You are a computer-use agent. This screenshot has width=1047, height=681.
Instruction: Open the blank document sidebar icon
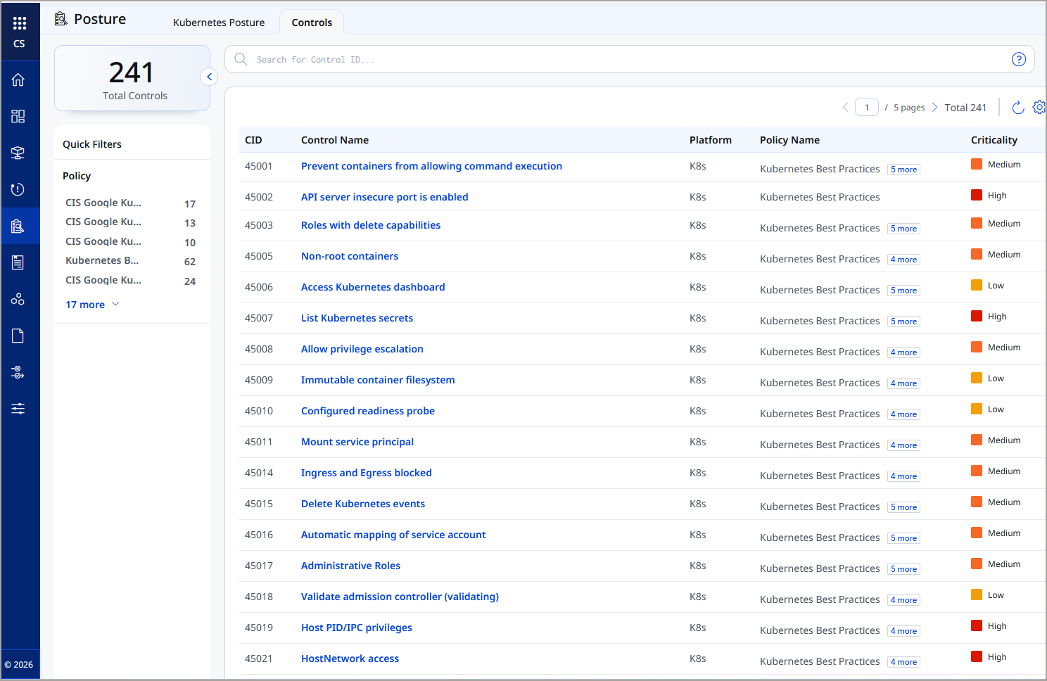click(x=18, y=336)
